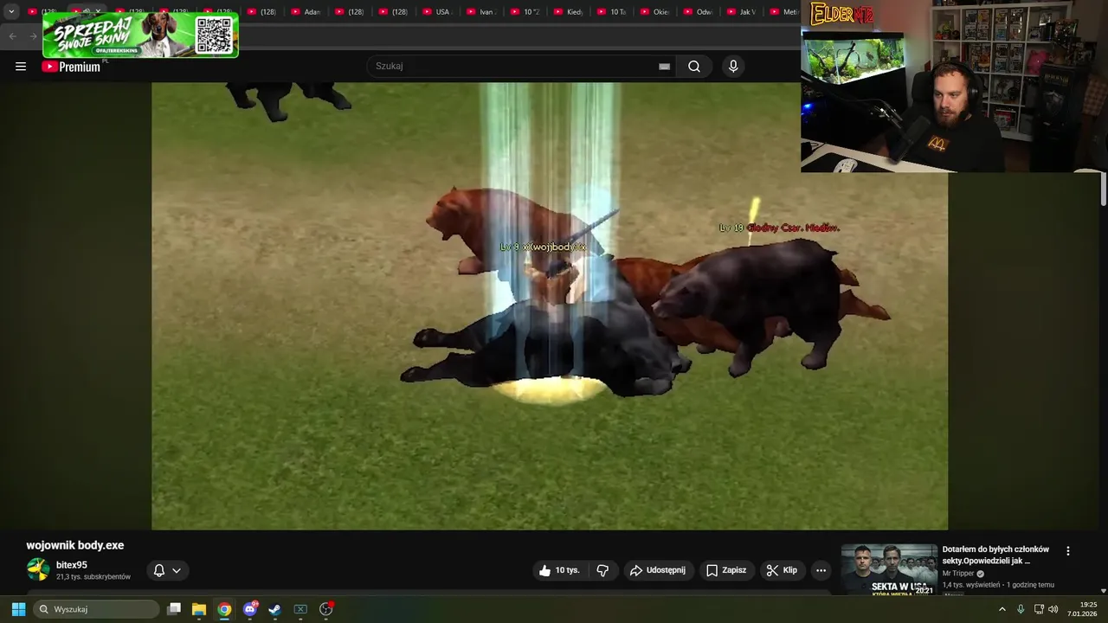Open the recommended video title Dotarłem do byłych członków
This screenshot has height=623, width=1108.
(x=995, y=555)
